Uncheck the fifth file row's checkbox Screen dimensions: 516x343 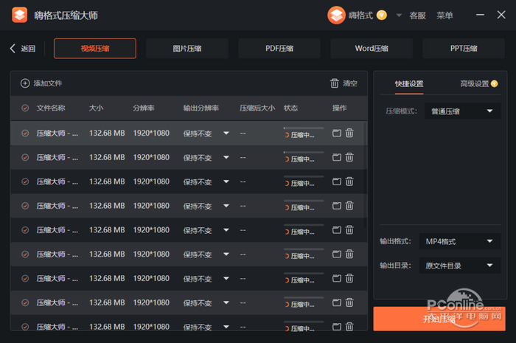[x=25, y=230]
